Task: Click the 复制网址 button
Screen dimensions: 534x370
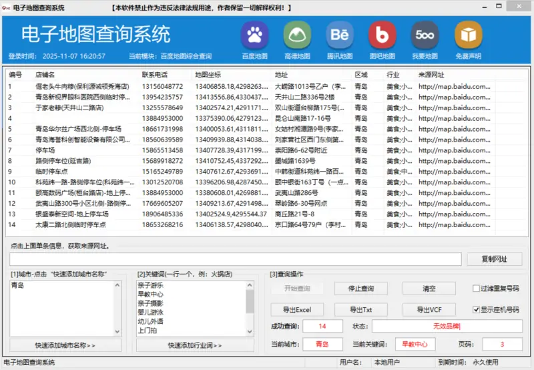Action: point(495,259)
